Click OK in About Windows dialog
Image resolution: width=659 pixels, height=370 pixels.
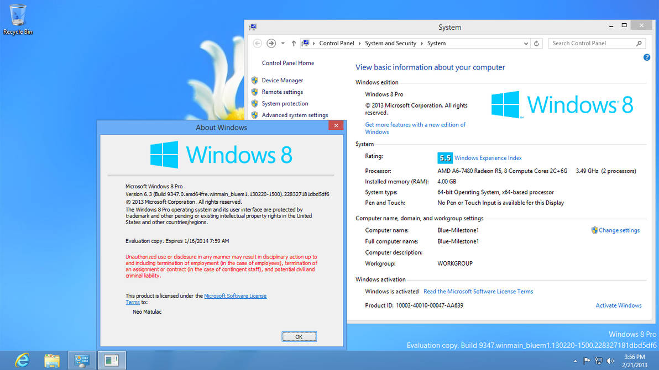pos(299,337)
